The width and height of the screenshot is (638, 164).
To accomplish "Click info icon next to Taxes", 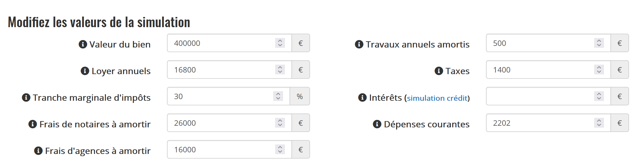I will coord(439,71).
